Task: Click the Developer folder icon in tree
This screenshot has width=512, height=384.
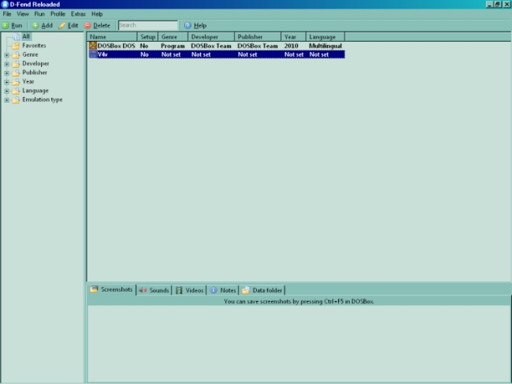Action: 16,64
